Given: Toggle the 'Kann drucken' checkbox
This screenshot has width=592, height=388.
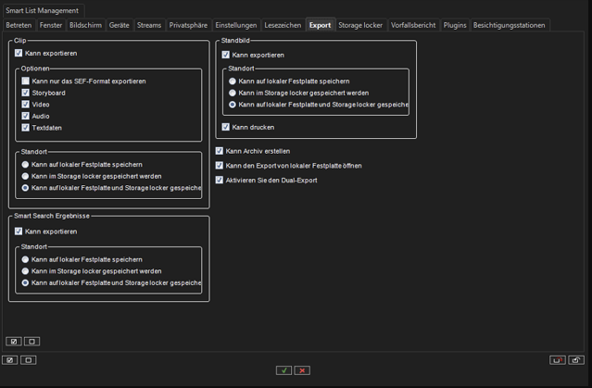Looking at the screenshot, I should pyautogui.click(x=226, y=127).
